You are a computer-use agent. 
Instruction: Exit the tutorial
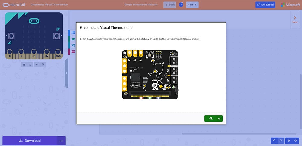pyautogui.click(x=265, y=5)
